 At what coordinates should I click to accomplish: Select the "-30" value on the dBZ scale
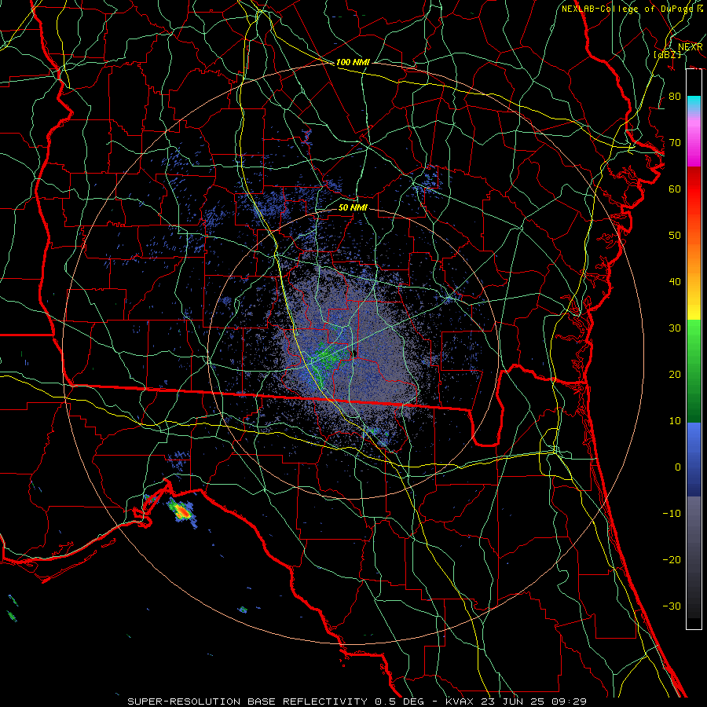point(672,606)
